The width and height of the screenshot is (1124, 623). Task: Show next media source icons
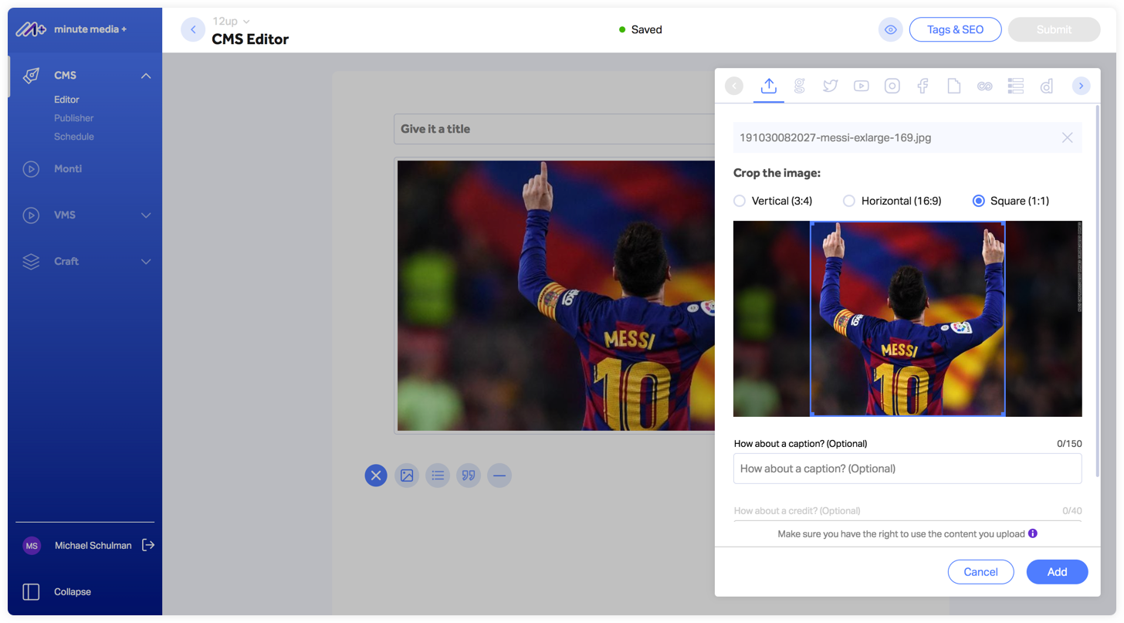click(x=1082, y=86)
